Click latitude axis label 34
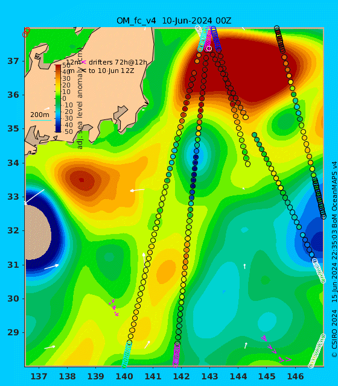 pos(13,163)
